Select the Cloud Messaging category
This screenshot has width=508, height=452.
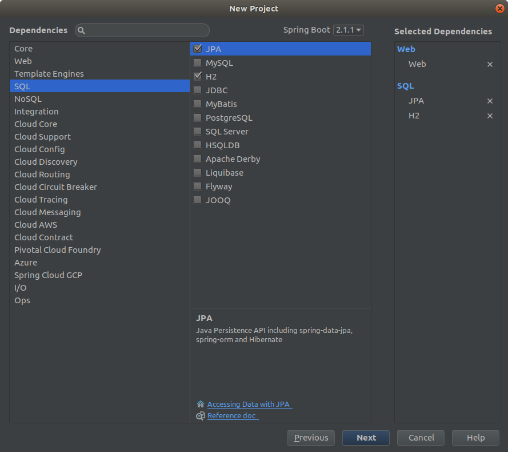pos(47,212)
